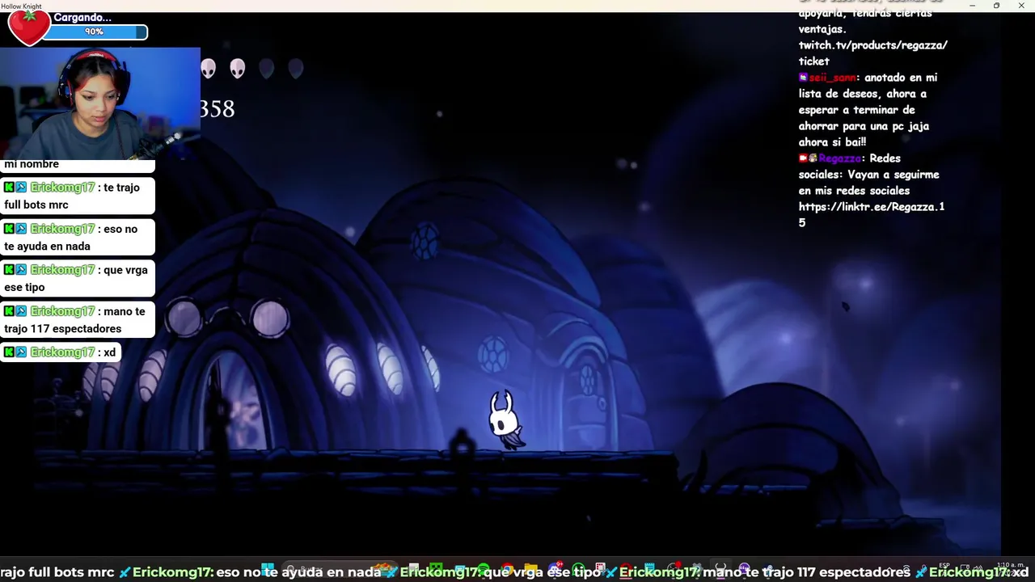Screen dimensions: 1035x582
Task: Restore down the Hollow Knight window
Action: click(x=996, y=6)
